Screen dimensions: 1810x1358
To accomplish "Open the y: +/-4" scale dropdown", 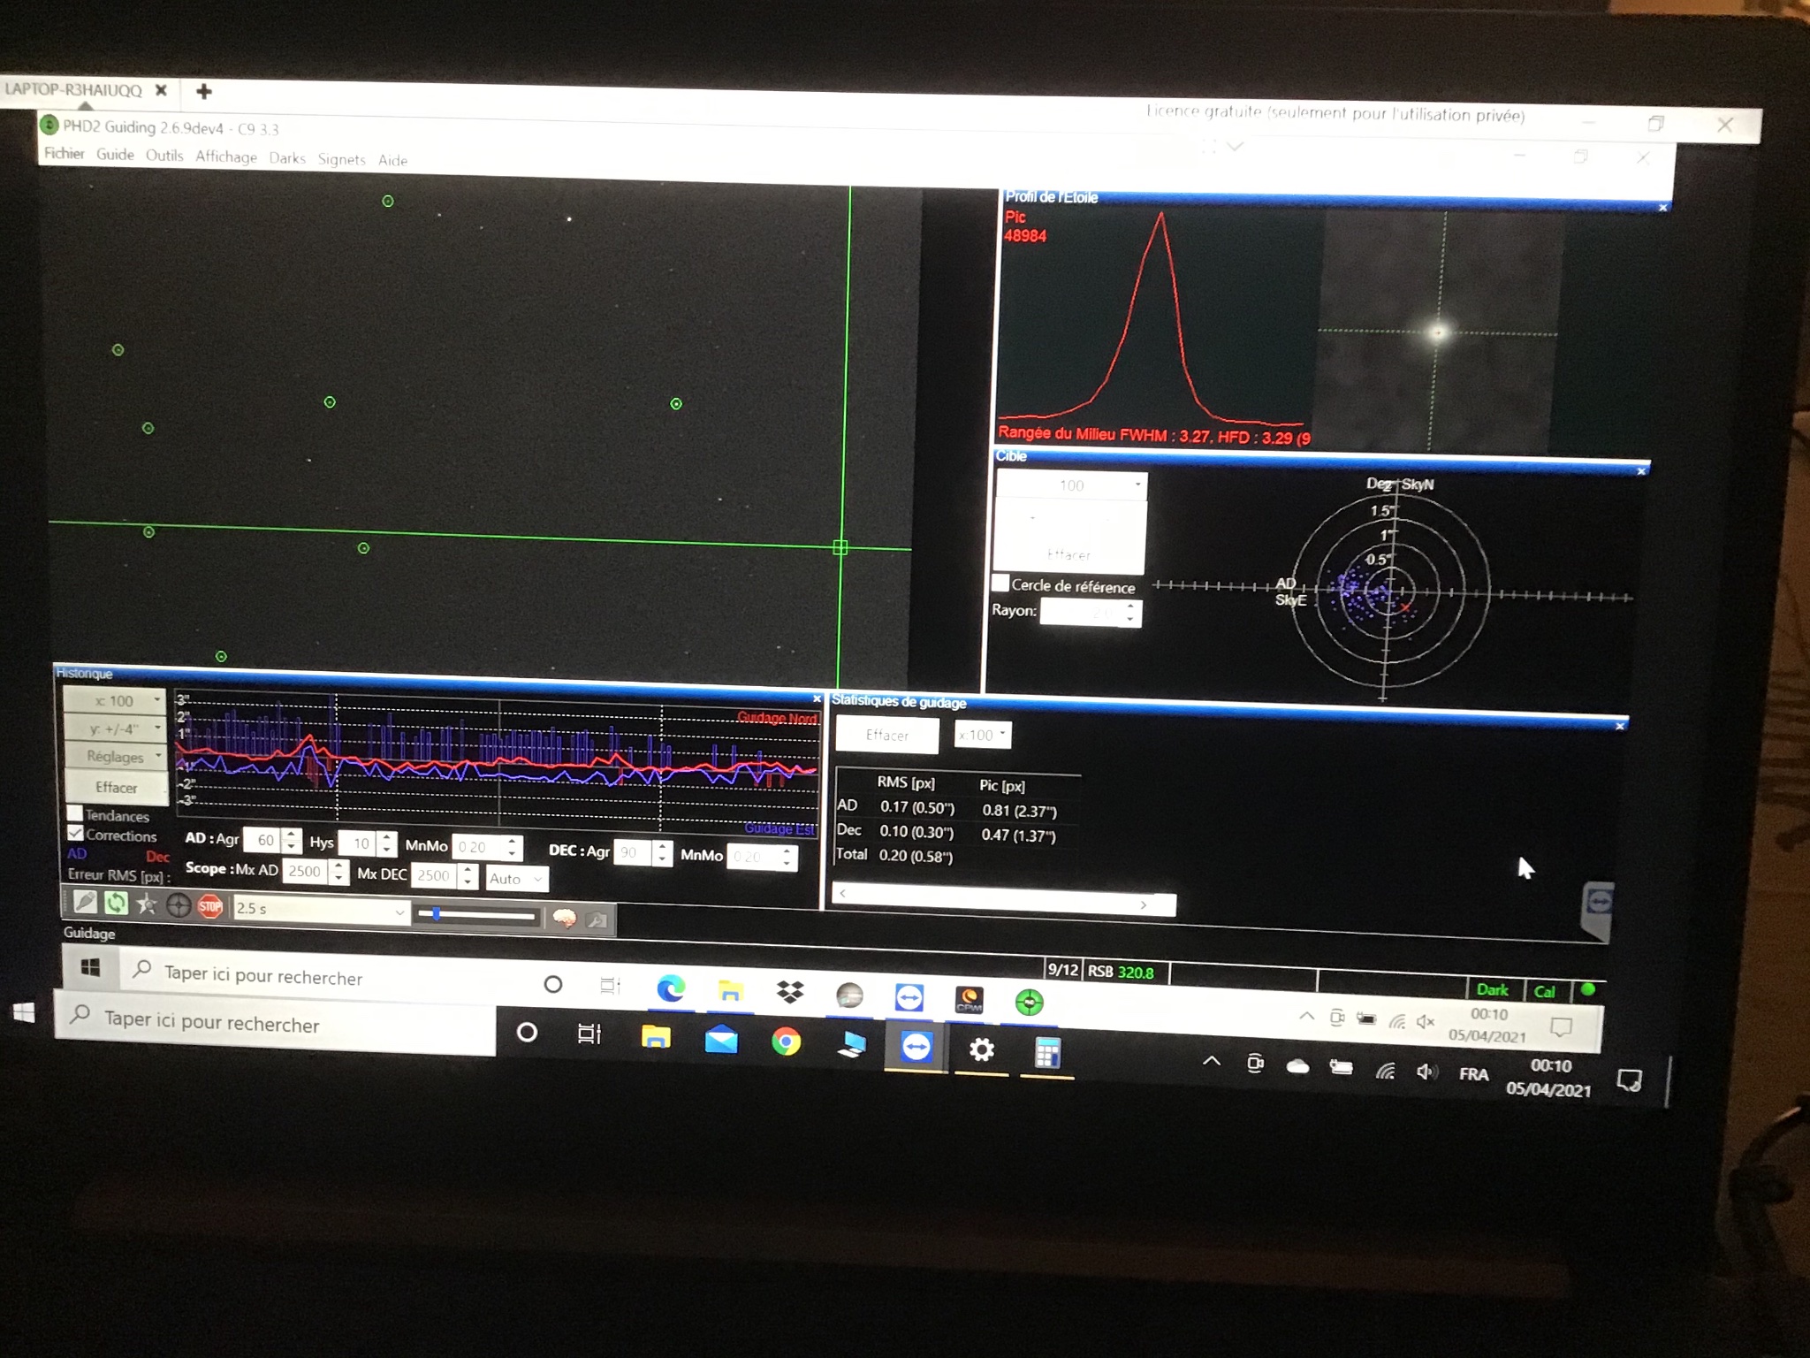I will (x=115, y=729).
